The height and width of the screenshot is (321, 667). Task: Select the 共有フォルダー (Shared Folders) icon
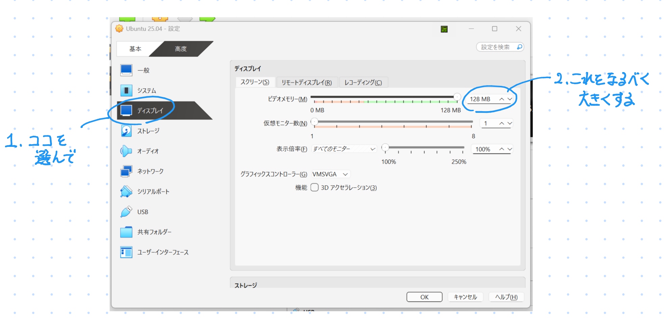[126, 232]
